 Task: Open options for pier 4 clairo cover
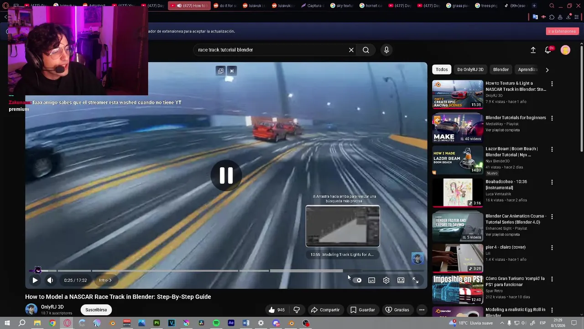552,248
